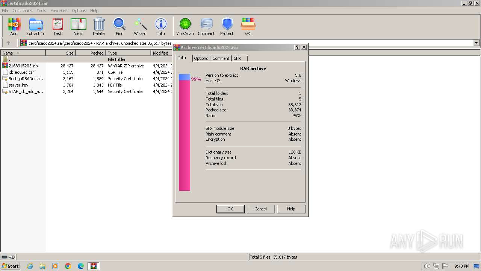Image resolution: width=481 pixels, height=271 pixels.
Task: Open the File menu
Action: pos(5,11)
